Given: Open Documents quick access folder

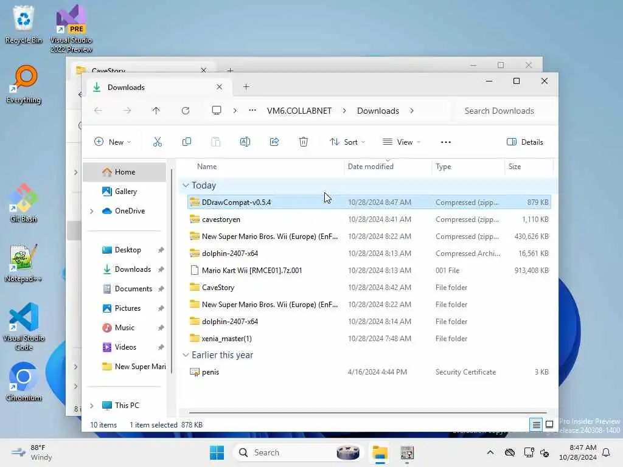Looking at the screenshot, I should click(133, 289).
